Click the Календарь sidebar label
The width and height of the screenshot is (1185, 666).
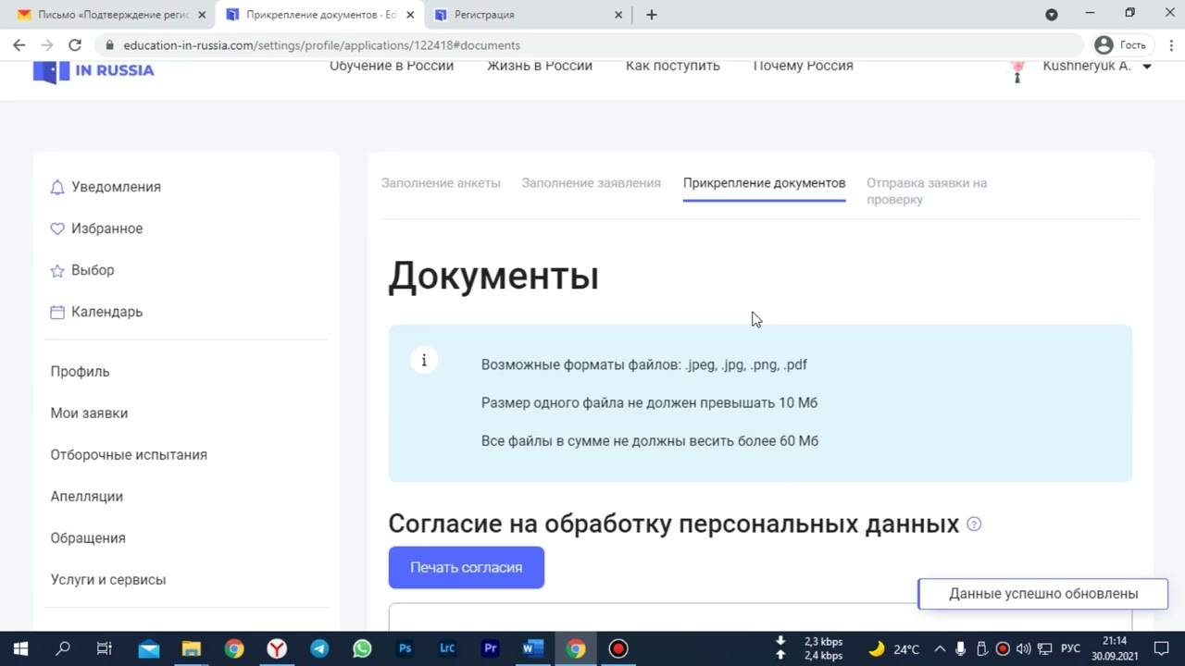[x=106, y=312]
